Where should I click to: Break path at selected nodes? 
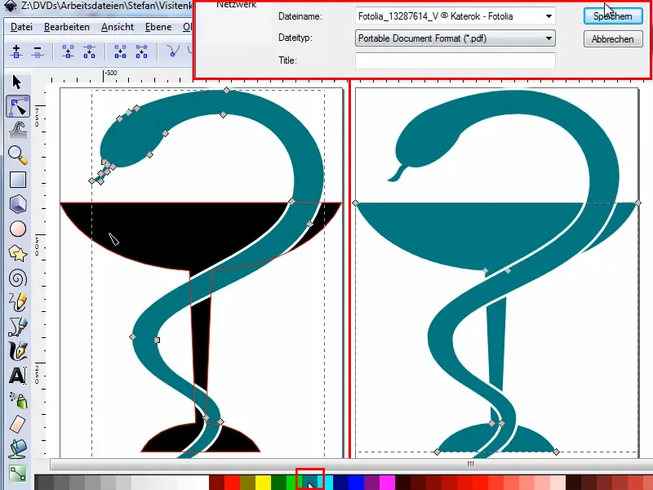click(x=89, y=52)
